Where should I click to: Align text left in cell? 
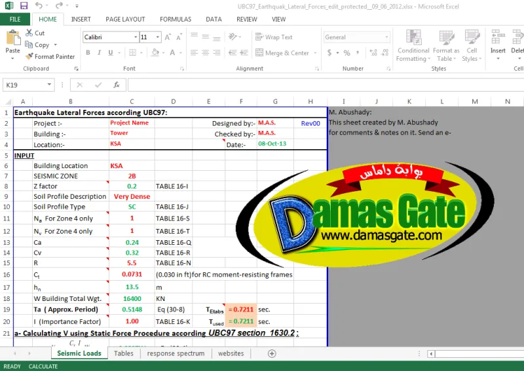click(194, 52)
